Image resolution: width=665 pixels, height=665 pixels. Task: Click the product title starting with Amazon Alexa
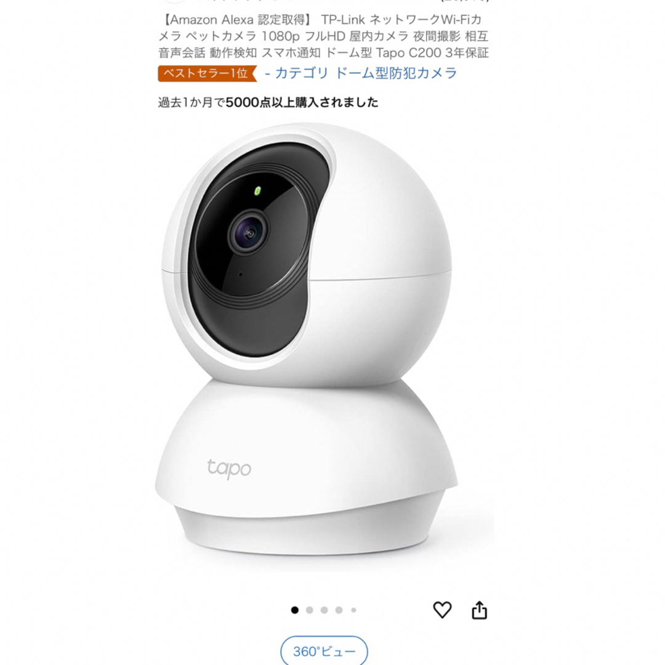(x=324, y=36)
